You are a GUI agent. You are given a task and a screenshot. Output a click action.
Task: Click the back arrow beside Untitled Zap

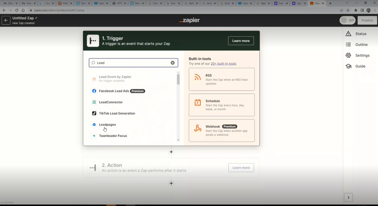click(6, 20)
